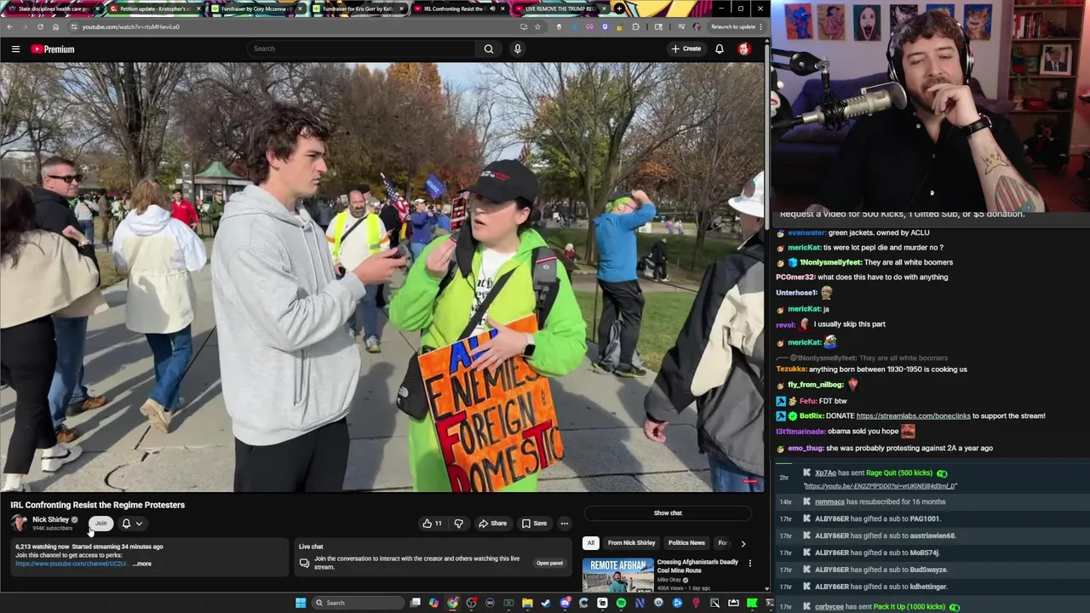Select the Politics News chip
Screen dimensions: 1090x613
(686, 542)
